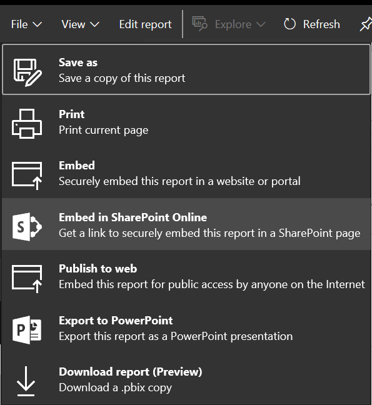Select Download report (Preview) entry
The image size is (372, 405).
tap(186, 379)
